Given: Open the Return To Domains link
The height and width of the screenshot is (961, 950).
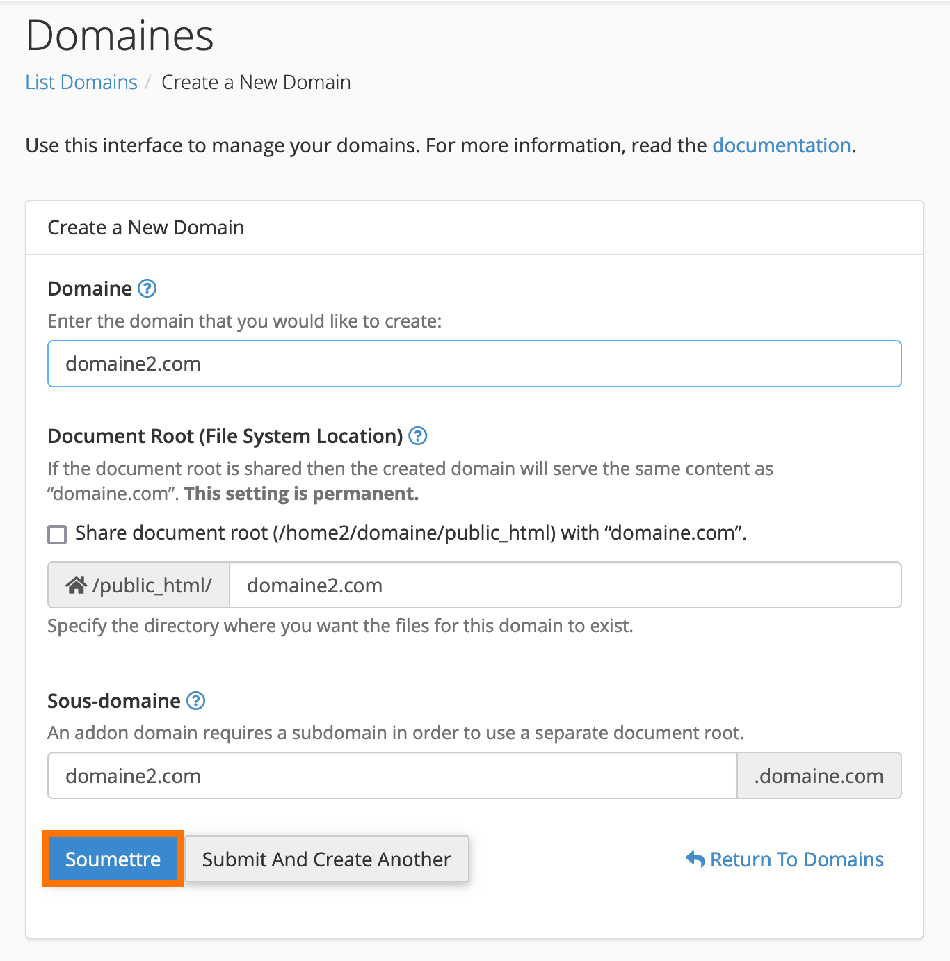Looking at the screenshot, I should pos(797,859).
